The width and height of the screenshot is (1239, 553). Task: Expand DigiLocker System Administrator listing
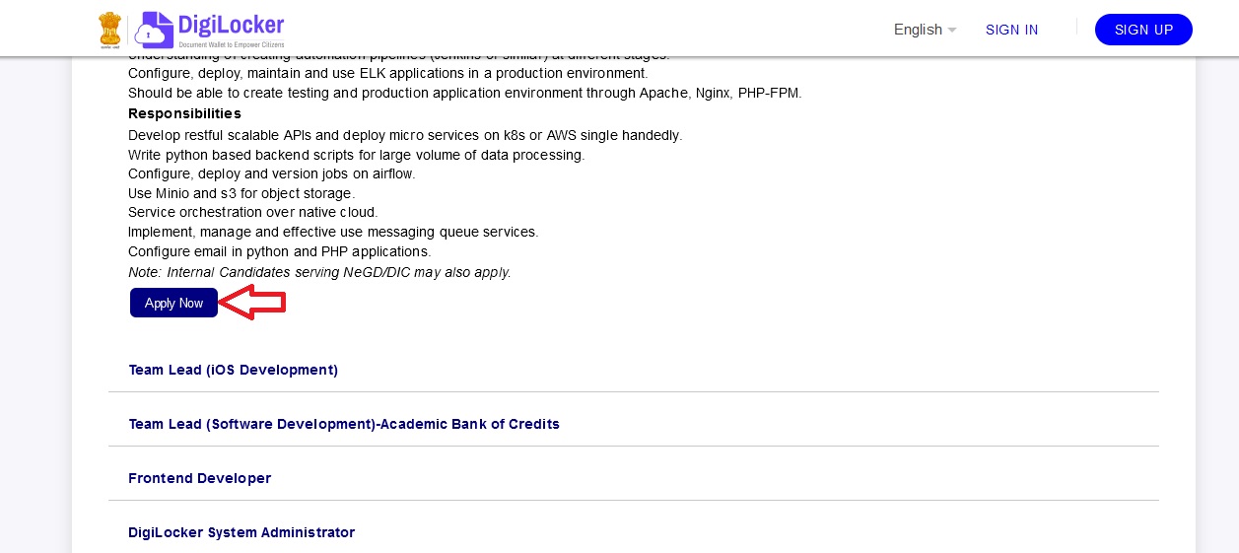tap(241, 532)
